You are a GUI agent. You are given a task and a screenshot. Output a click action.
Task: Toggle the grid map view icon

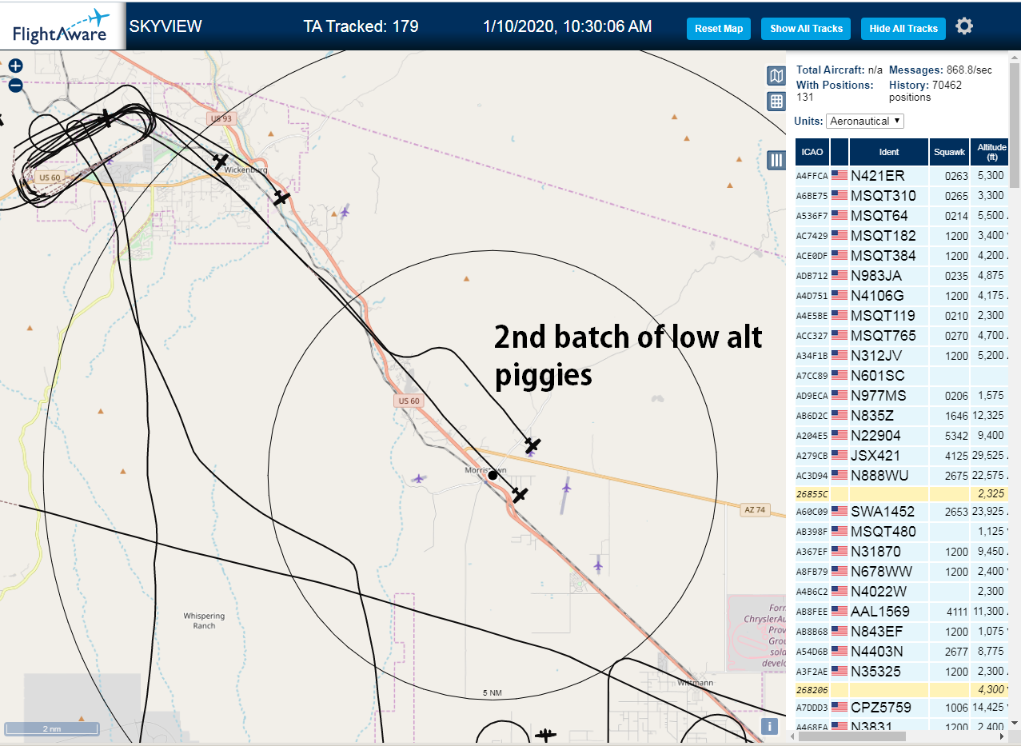[x=776, y=102]
